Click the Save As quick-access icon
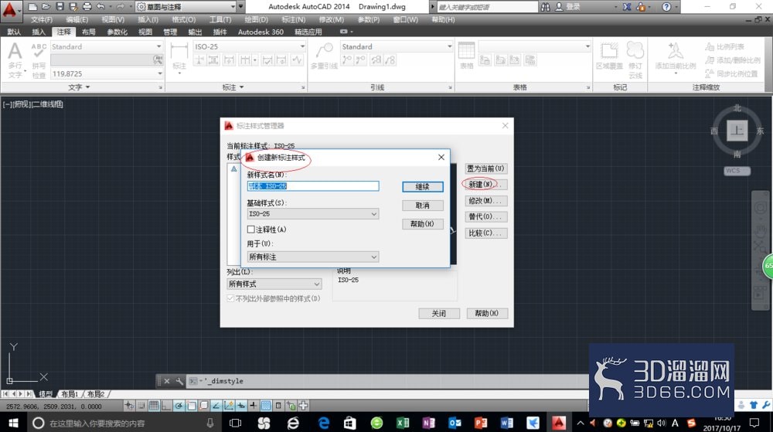The height and width of the screenshot is (432, 773). (73, 7)
